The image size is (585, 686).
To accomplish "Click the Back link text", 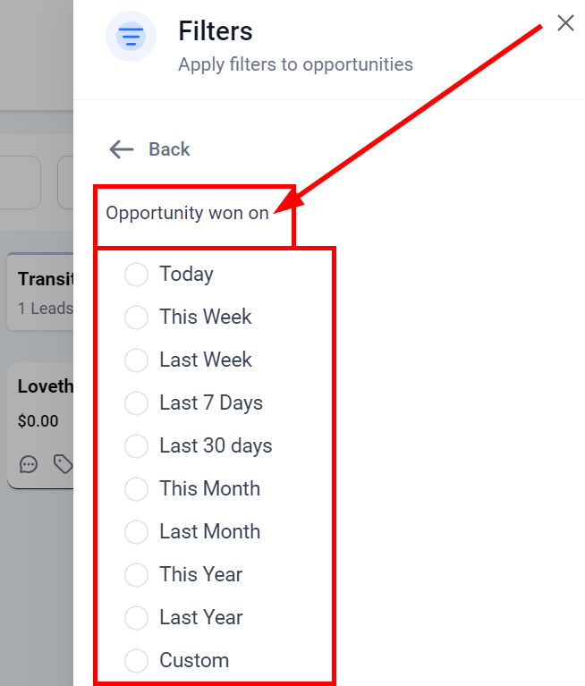I will [169, 149].
